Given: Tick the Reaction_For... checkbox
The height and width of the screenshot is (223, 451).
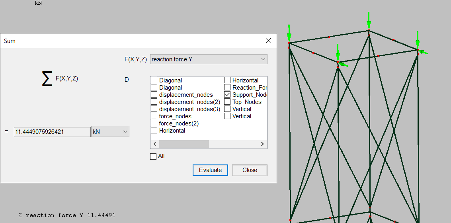Looking at the screenshot, I should pos(227,88).
